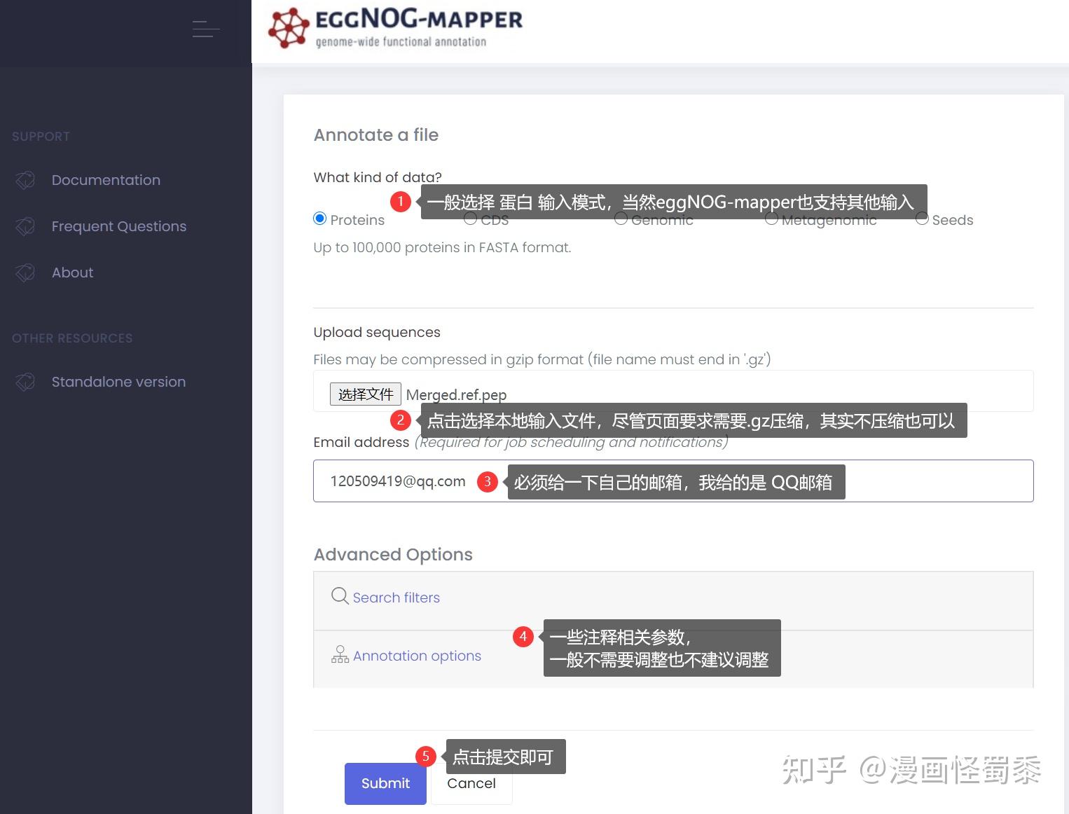This screenshot has height=814, width=1069.
Task: Click the Standalone version diamond icon
Action: click(25, 382)
